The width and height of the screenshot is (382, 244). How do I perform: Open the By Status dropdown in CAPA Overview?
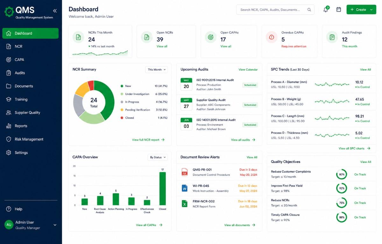[158, 157]
